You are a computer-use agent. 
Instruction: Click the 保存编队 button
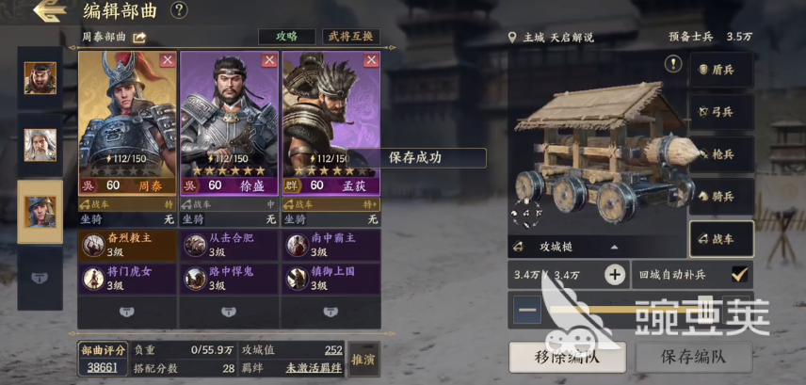(x=694, y=358)
